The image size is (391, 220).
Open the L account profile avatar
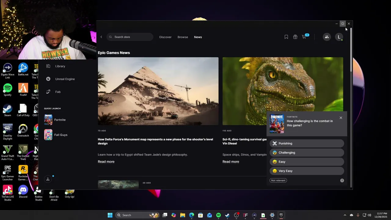[x=339, y=37]
